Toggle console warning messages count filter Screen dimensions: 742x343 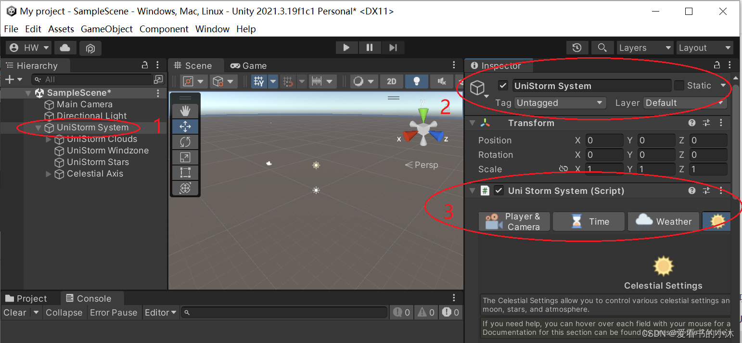click(x=426, y=313)
